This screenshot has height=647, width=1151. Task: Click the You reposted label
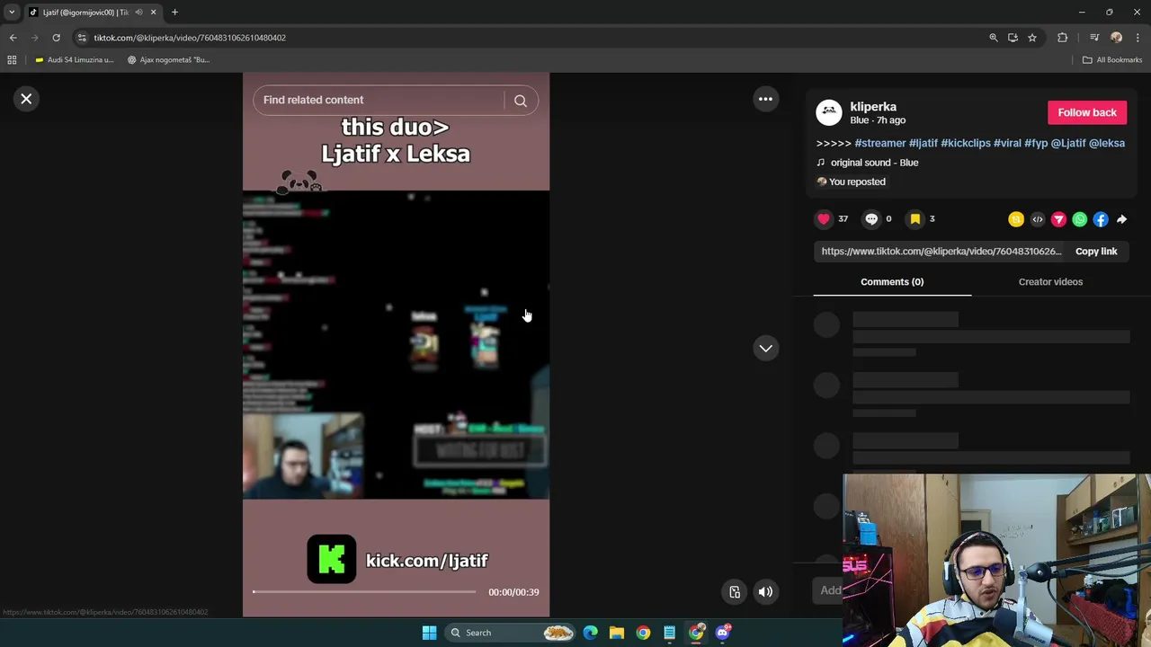click(x=857, y=182)
